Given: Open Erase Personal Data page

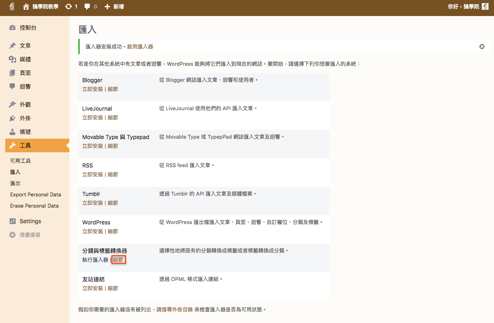Looking at the screenshot, I should click(34, 206).
